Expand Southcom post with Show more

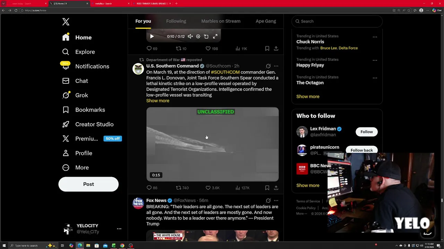point(158,101)
